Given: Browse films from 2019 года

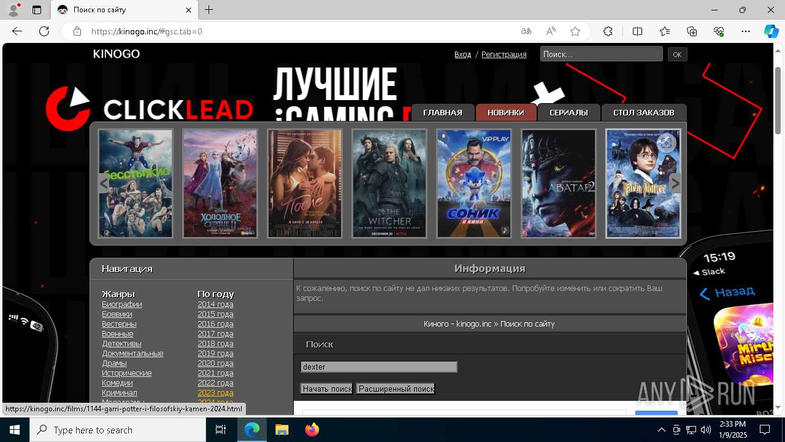Looking at the screenshot, I should pyautogui.click(x=215, y=354).
